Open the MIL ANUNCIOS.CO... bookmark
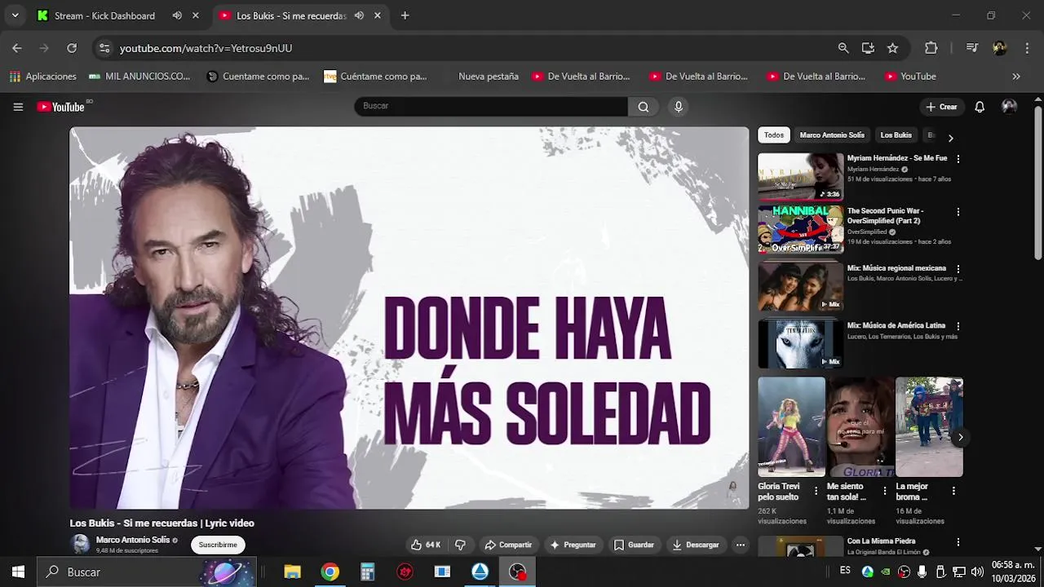 [139, 77]
